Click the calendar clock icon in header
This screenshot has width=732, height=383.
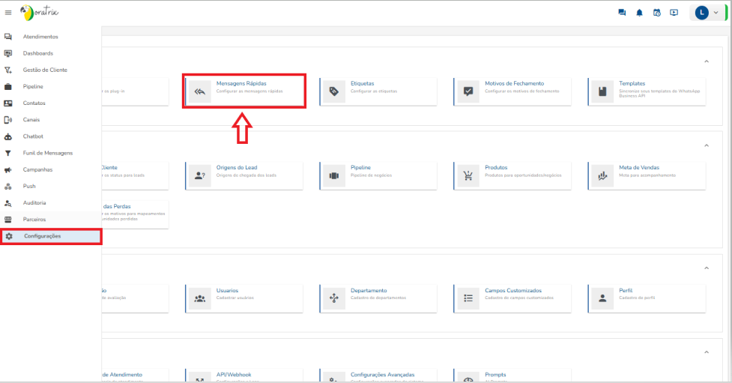pos(656,13)
